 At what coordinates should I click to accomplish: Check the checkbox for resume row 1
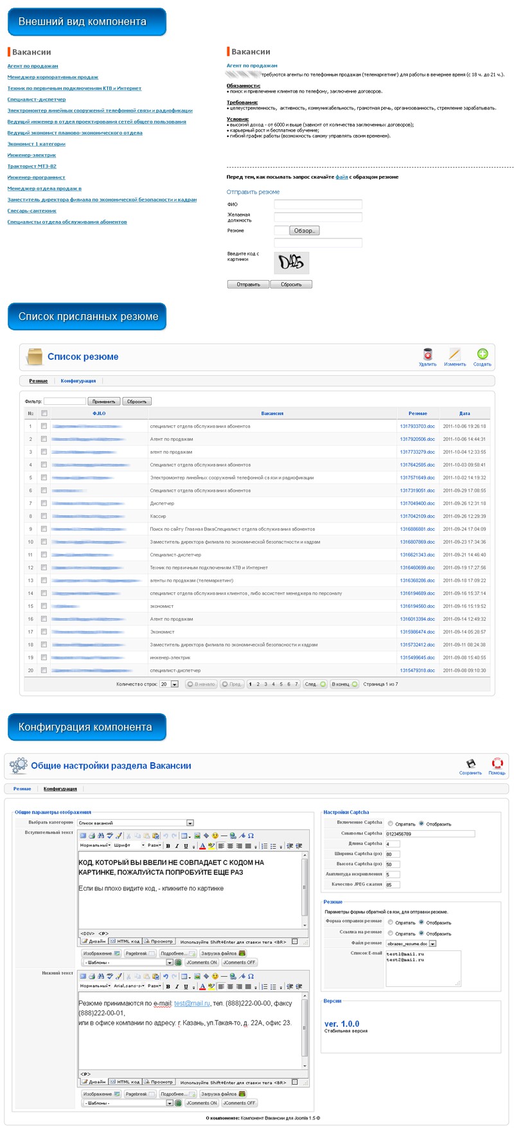pyautogui.click(x=44, y=426)
